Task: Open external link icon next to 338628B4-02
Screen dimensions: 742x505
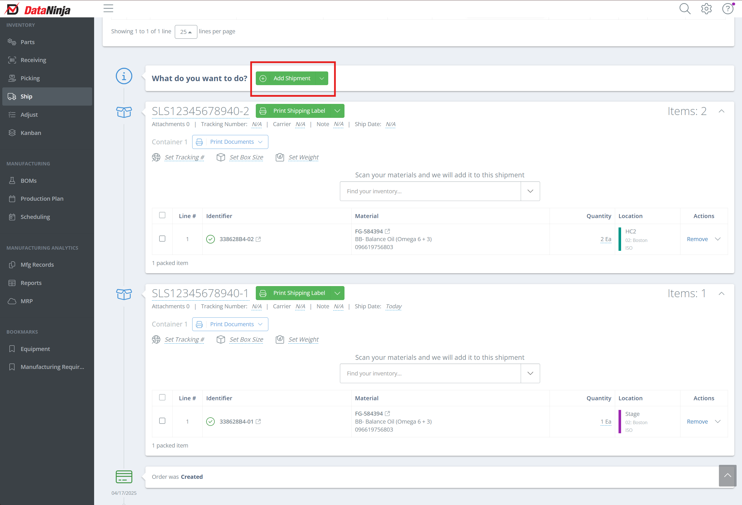Action: click(x=259, y=239)
